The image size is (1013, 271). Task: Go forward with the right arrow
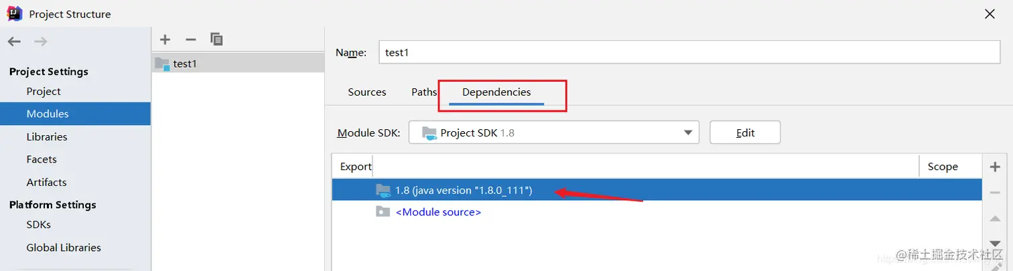(40, 41)
